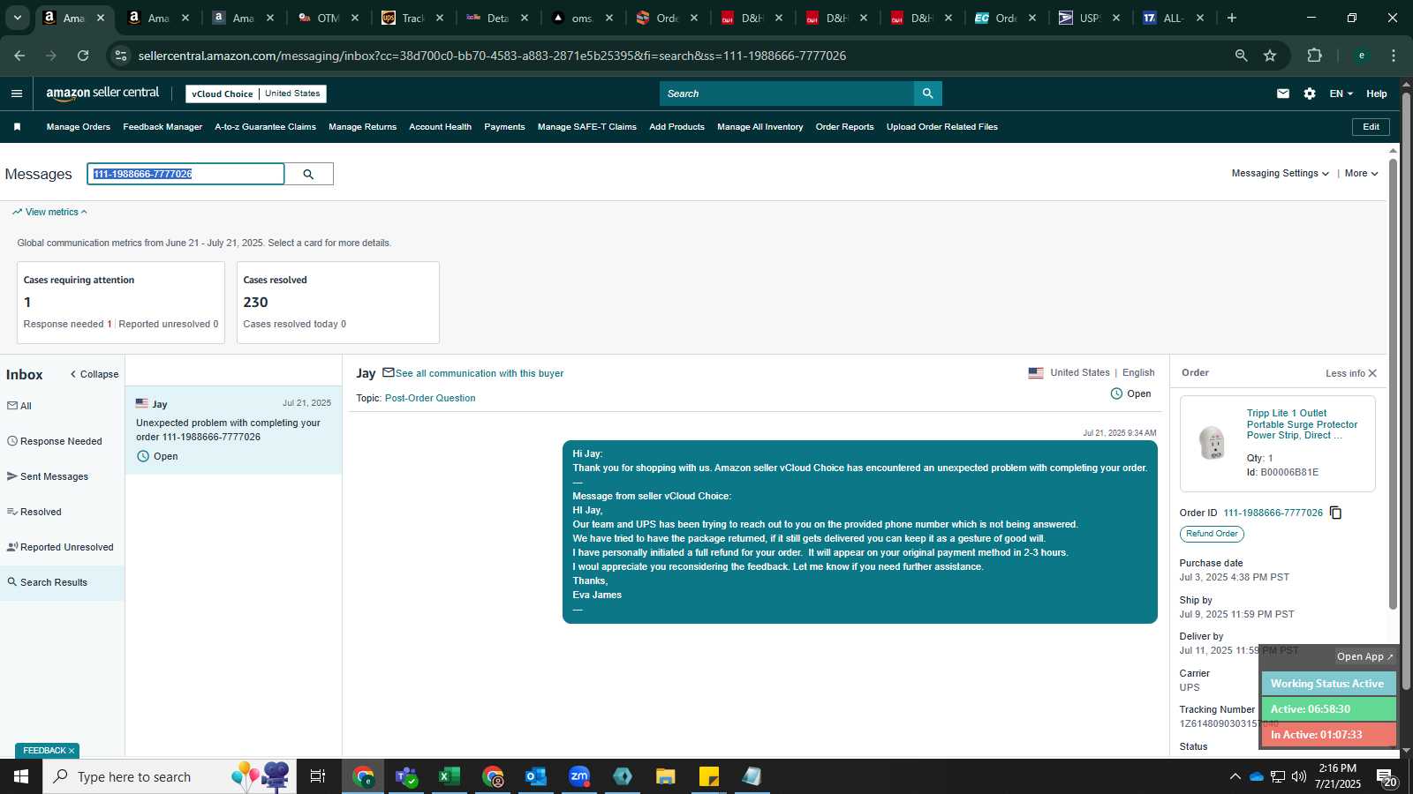Copy Order ID using the copy icon
The image size is (1413, 794).
(1336, 513)
